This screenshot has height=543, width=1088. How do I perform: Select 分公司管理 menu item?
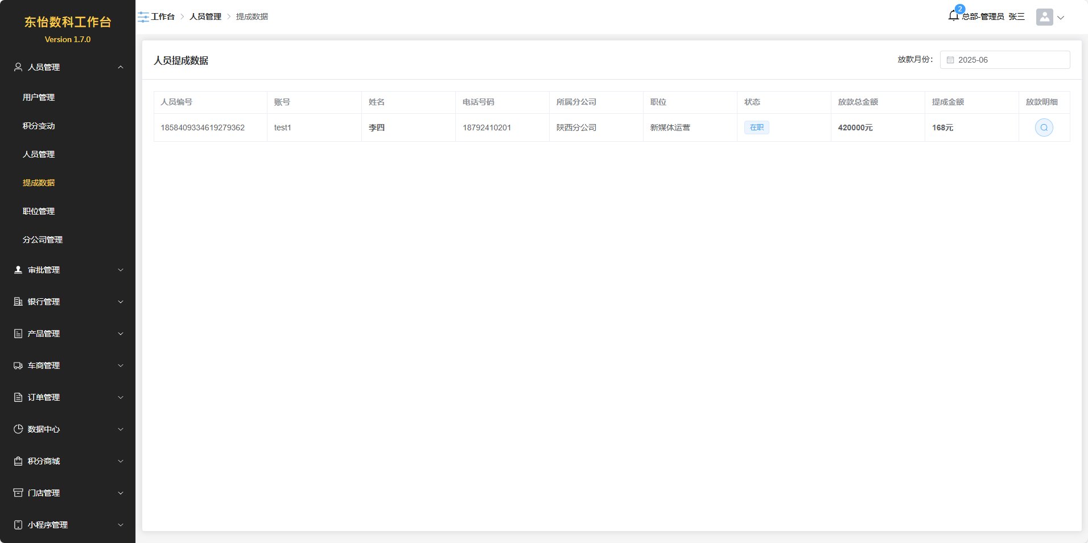tap(43, 240)
